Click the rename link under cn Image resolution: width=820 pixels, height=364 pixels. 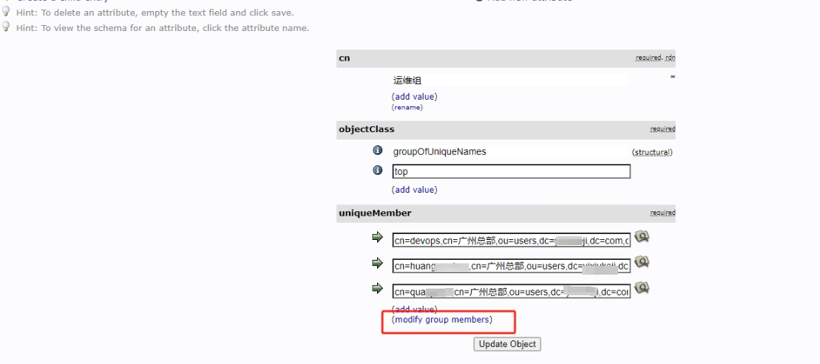pos(407,107)
